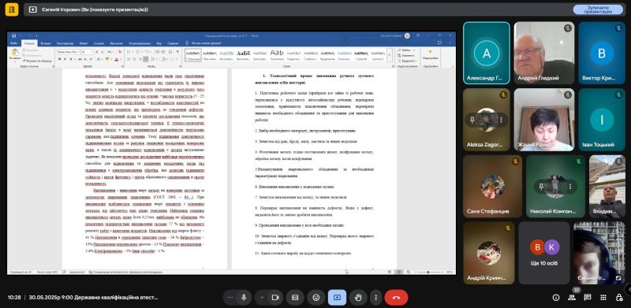This screenshot has height=308, width=631.
Task: Open the activities grid panel
Action: [603, 298]
